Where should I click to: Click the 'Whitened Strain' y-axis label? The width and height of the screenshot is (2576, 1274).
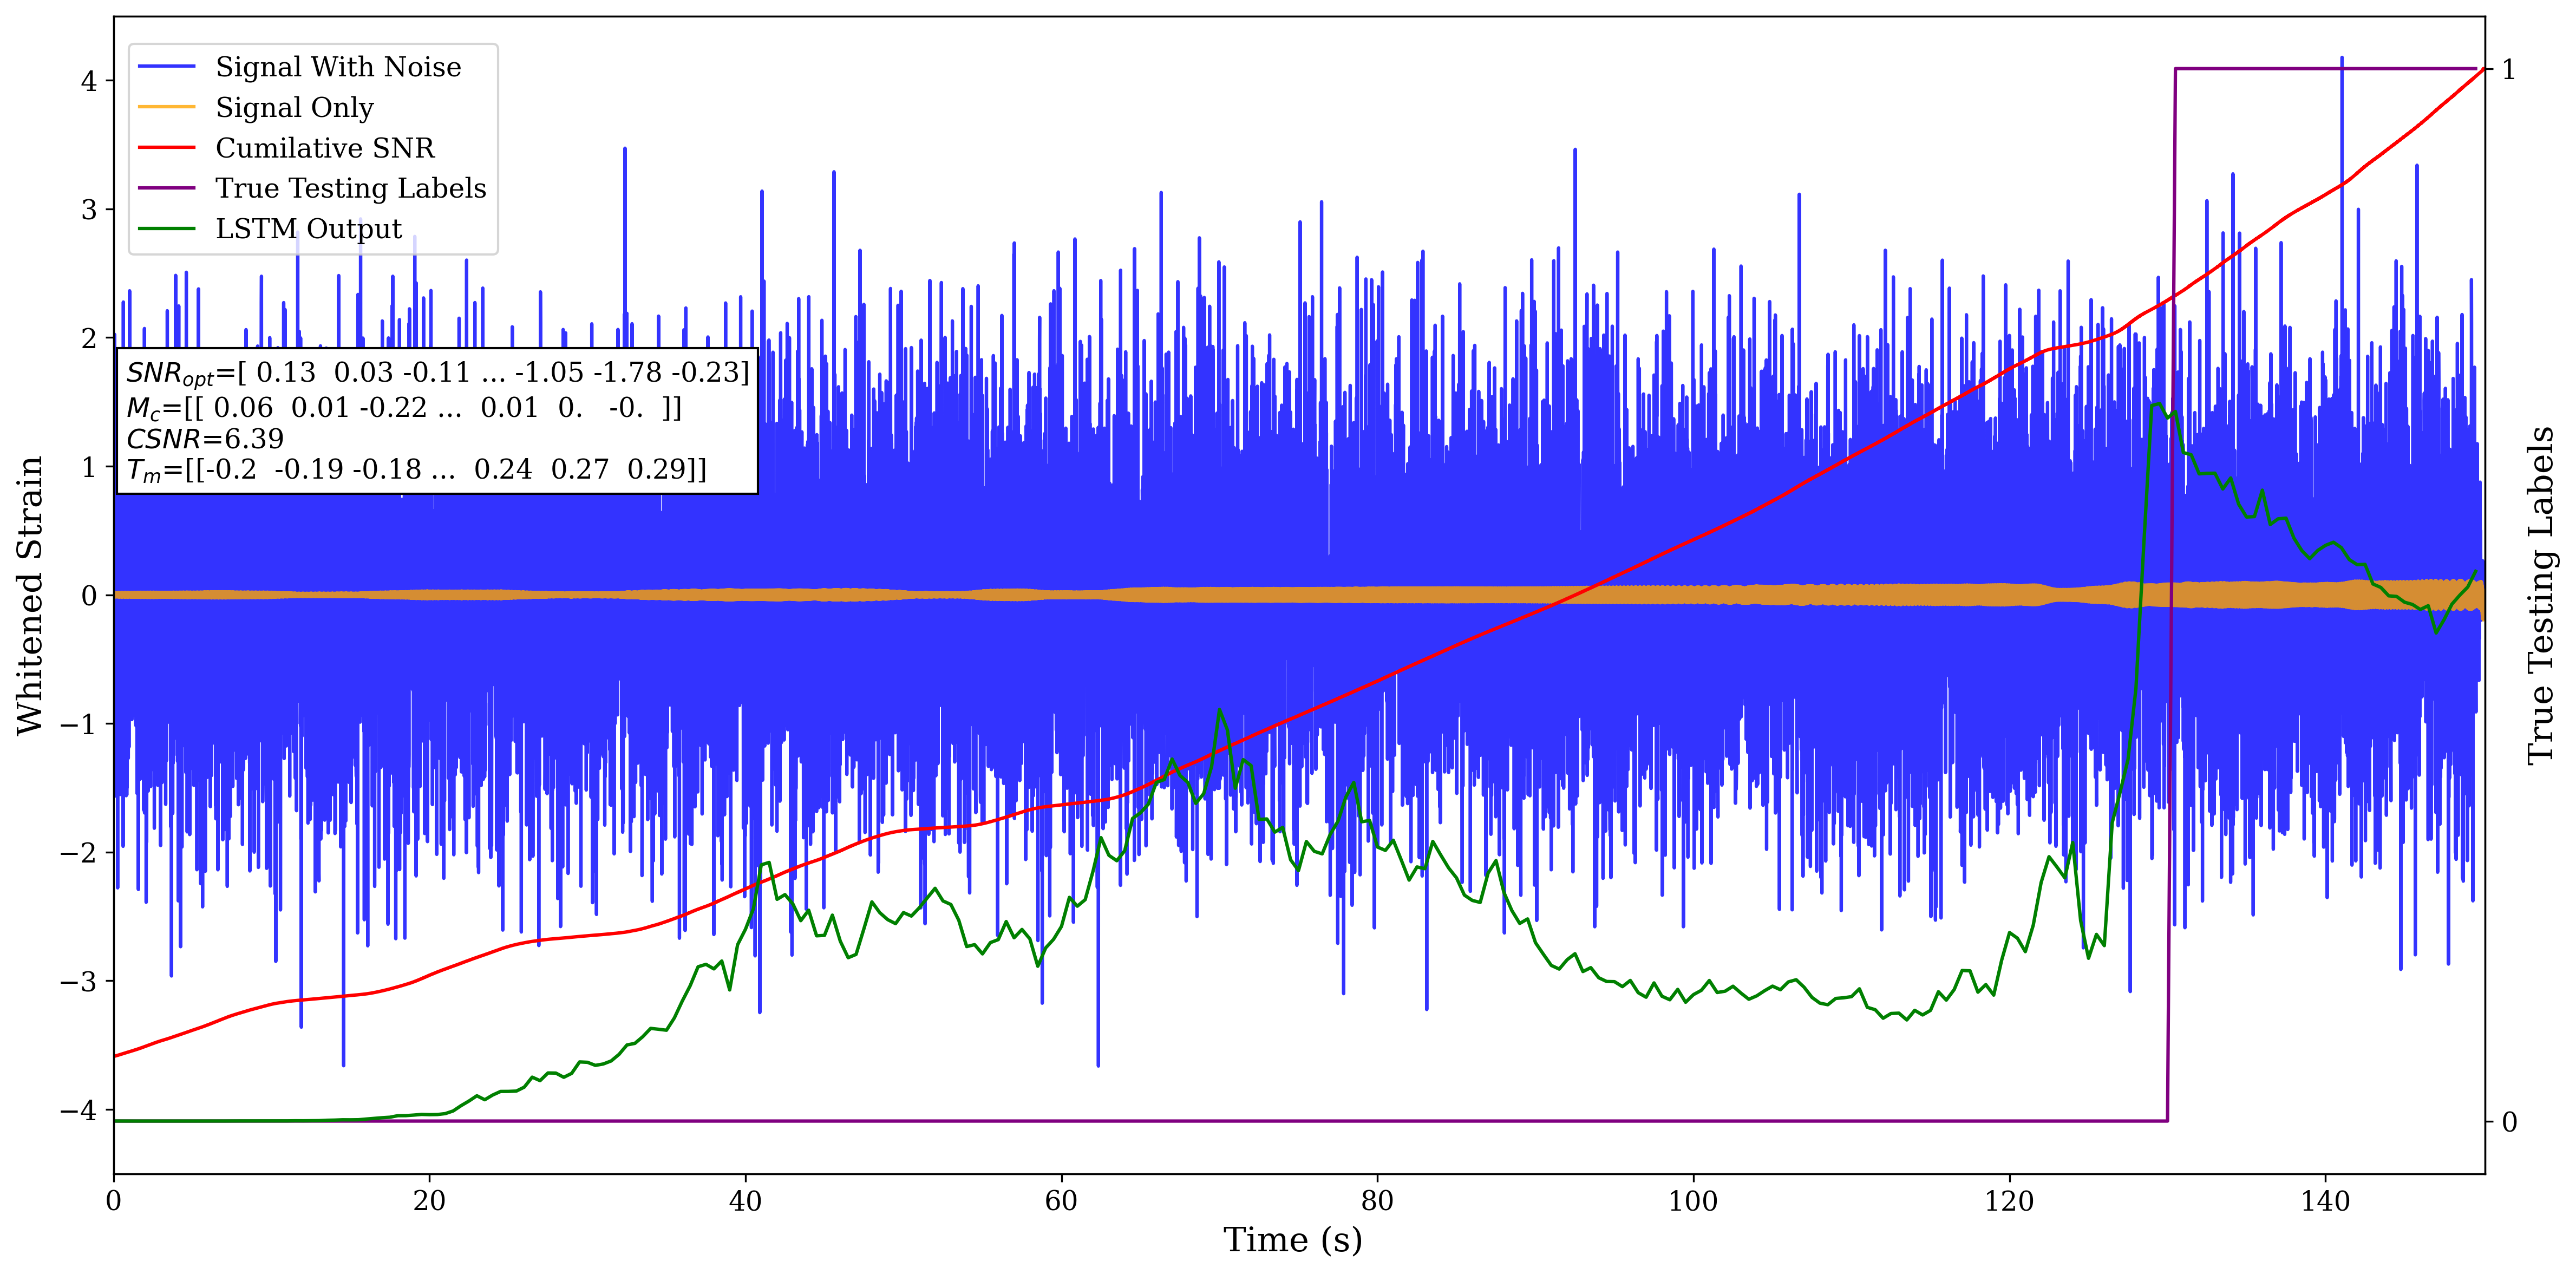(x=30, y=595)
